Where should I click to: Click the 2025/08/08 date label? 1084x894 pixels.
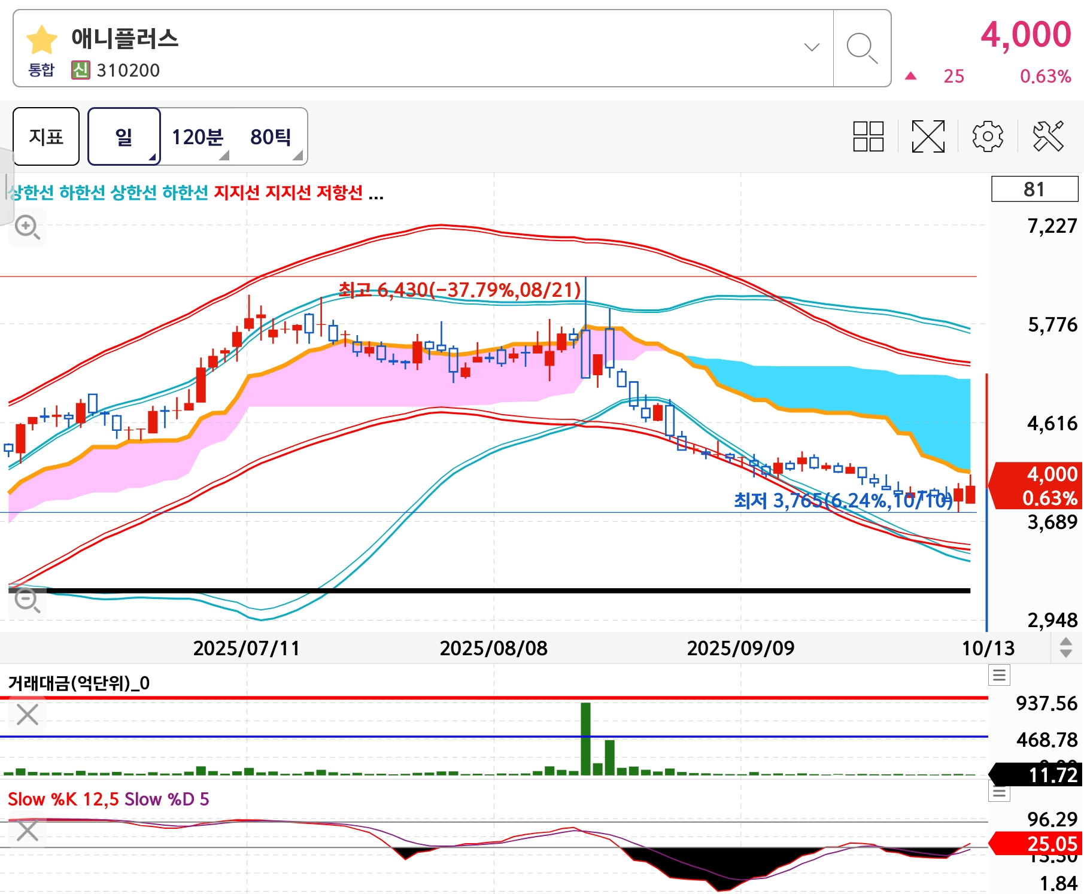[493, 648]
